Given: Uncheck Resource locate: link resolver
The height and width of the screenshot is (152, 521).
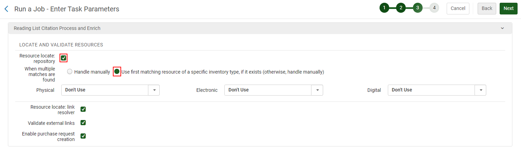Looking at the screenshot, I should coord(83,109).
